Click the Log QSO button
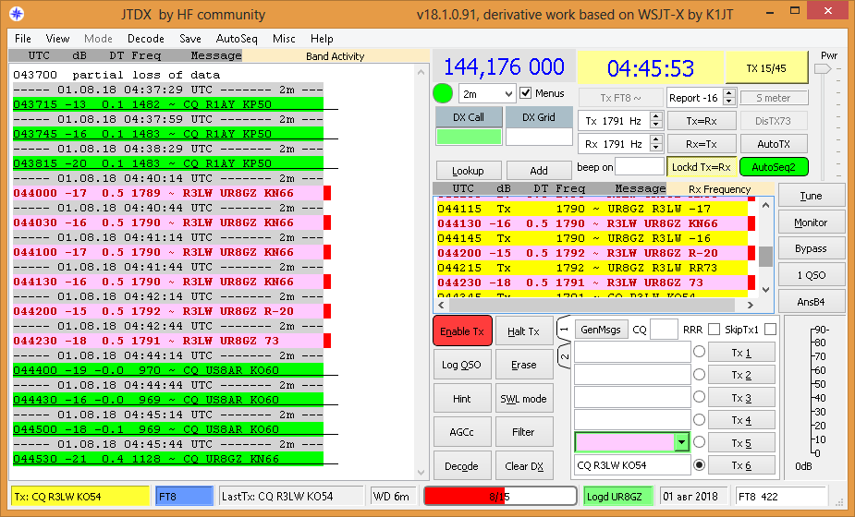This screenshot has width=855, height=517. click(461, 365)
